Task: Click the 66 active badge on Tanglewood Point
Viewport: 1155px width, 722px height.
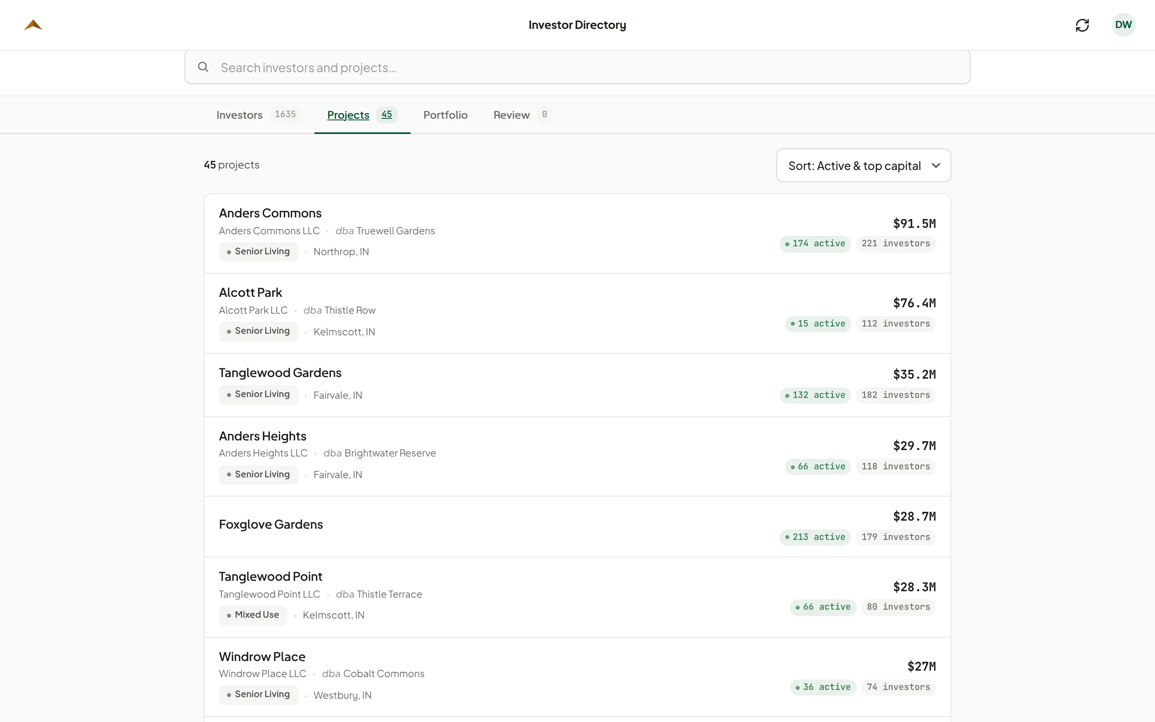Action: coord(823,607)
